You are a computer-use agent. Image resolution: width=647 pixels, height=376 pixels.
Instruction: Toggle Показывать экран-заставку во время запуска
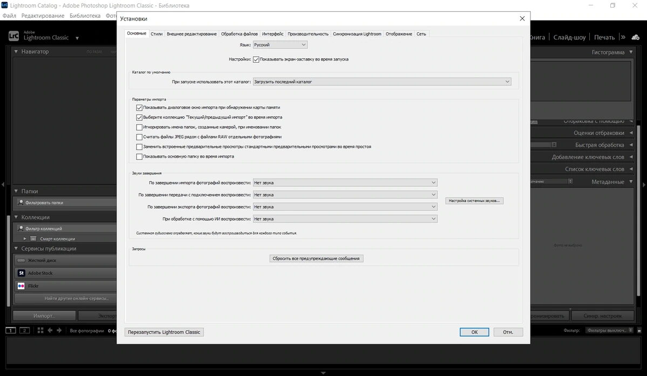[256, 59]
